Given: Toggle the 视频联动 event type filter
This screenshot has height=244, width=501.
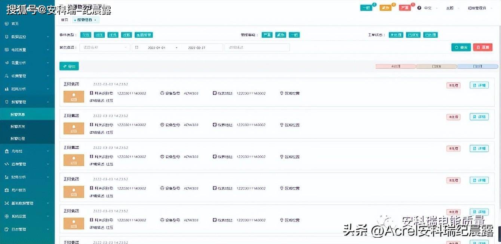Looking at the screenshot, I should click(x=144, y=34).
